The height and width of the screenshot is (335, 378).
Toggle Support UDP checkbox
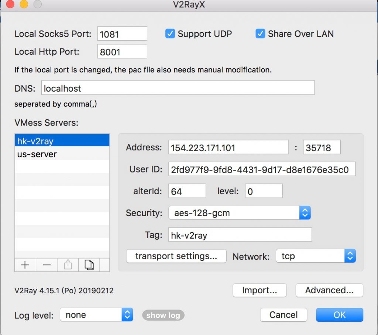click(x=170, y=34)
